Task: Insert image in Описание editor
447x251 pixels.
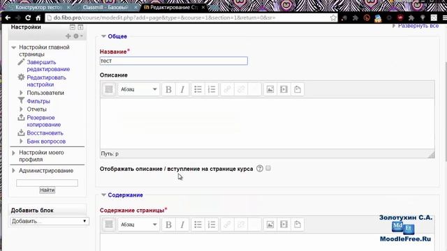Action: click(270, 89)
